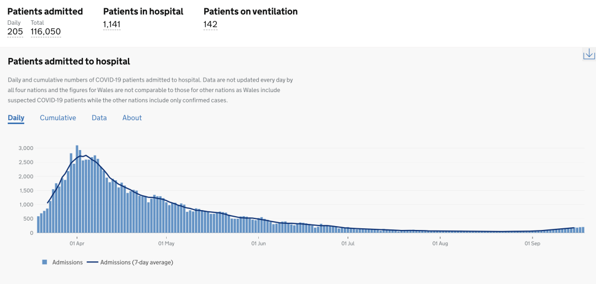Click the last bar on the chart's right
This screenshot has width=596, height=284.
pyautogui.click(x=582, y=230)
